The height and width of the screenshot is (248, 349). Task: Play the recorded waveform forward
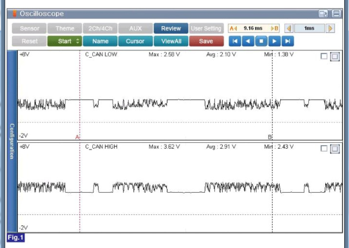pos(274,41)
